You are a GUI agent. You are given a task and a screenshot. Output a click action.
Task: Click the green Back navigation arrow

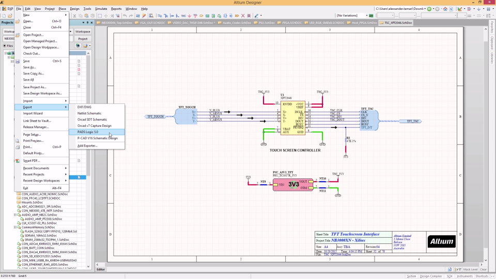(429, 9)
